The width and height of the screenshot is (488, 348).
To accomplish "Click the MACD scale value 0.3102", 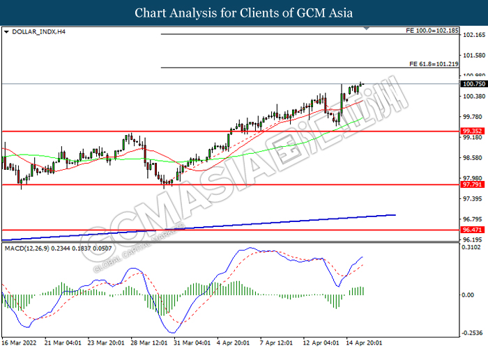I will [471, 247].
